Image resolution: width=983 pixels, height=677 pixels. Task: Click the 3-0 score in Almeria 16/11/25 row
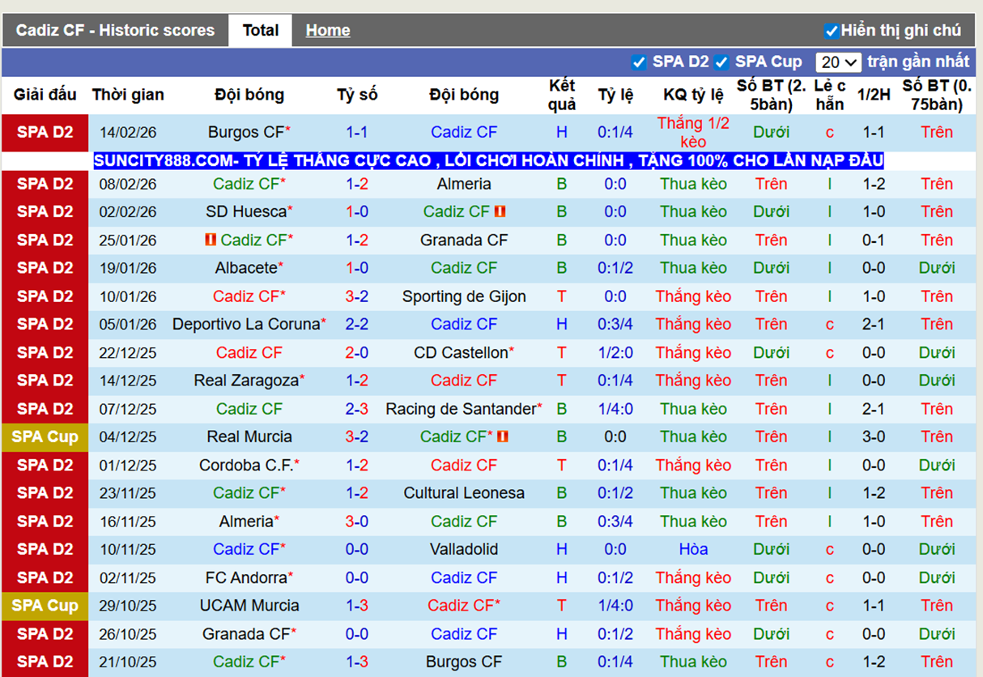point(357,521)
